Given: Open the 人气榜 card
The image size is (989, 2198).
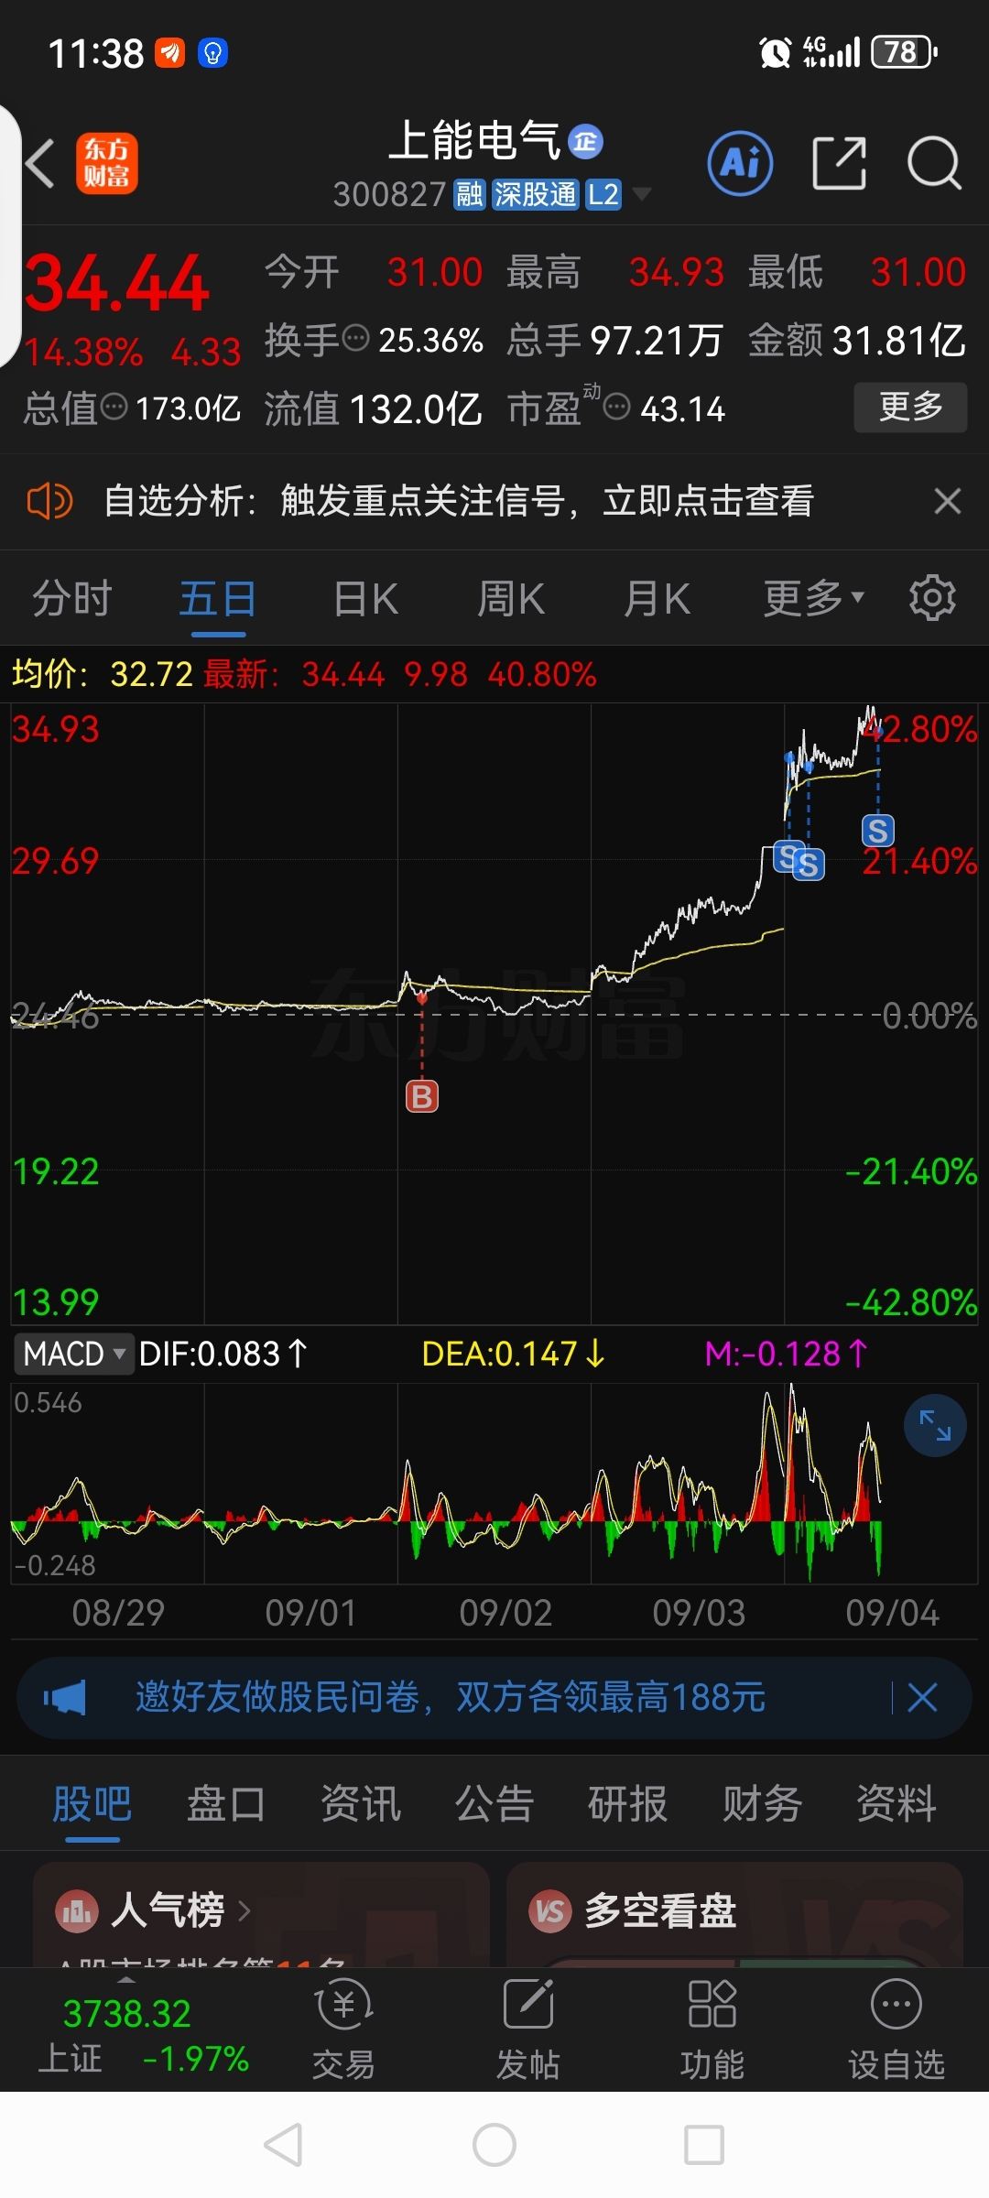Looking at the screenshot, I should coord(261,1914).
